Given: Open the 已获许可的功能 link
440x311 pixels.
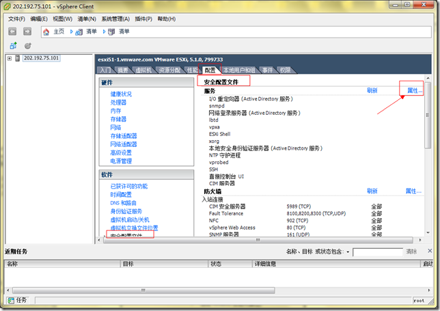Looking at the screenshot, I should [129, 186].
